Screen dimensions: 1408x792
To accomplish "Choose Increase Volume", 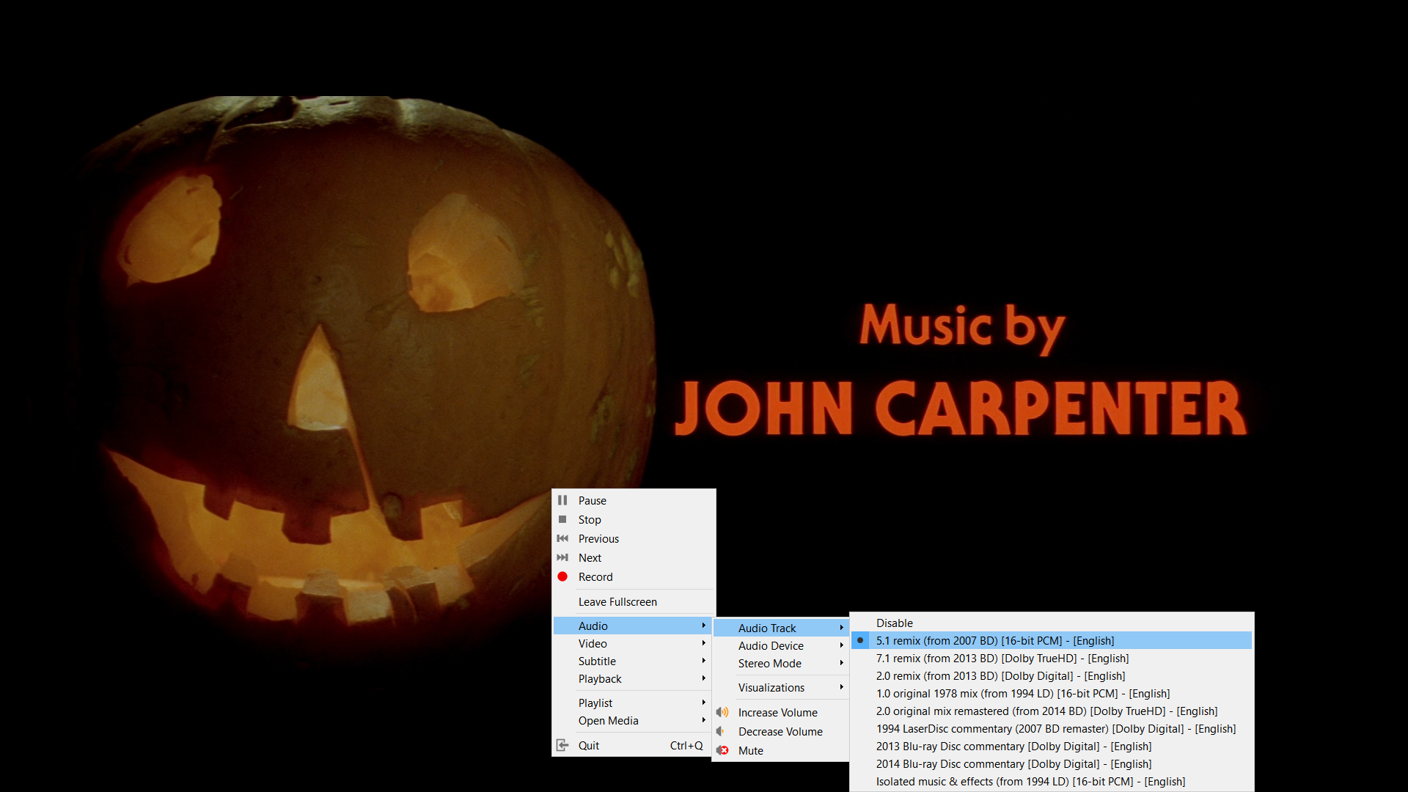I will tap(780, 712).
